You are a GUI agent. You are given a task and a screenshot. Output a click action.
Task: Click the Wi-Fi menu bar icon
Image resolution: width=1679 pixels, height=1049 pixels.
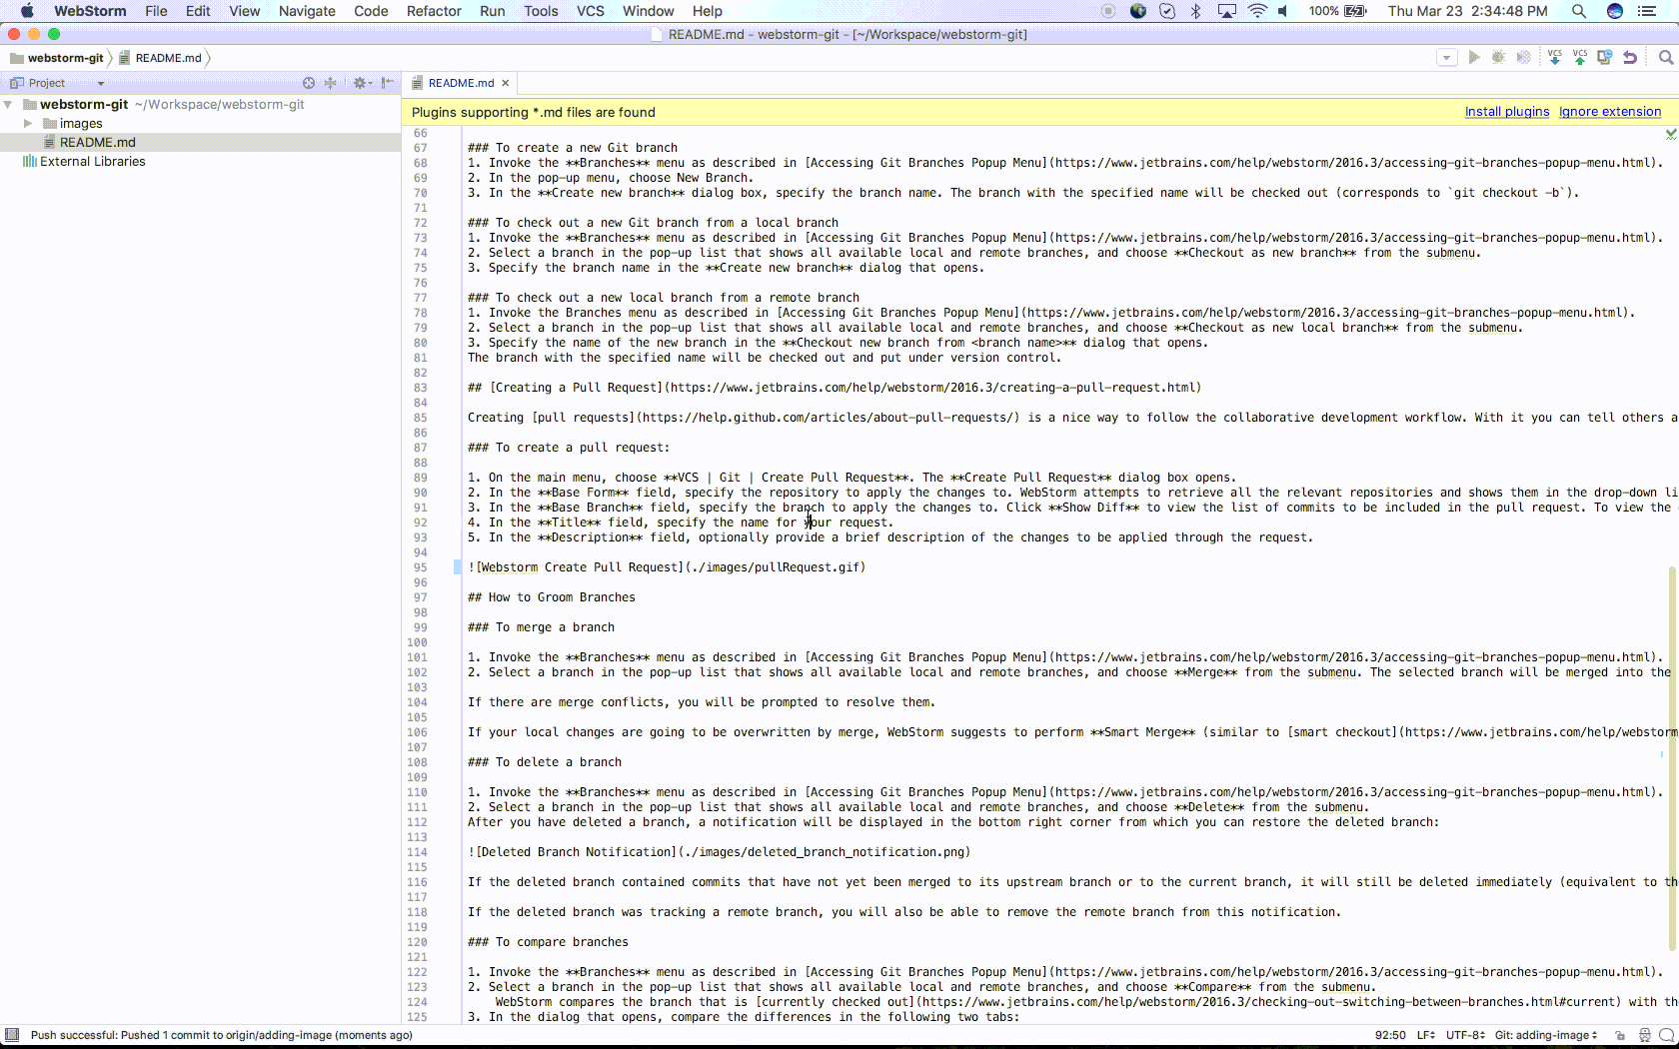click(x=1257, y=11)
